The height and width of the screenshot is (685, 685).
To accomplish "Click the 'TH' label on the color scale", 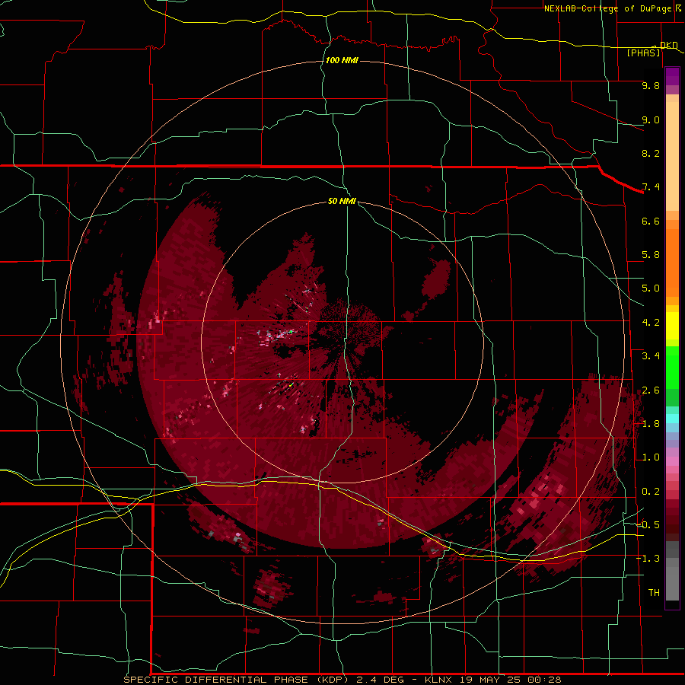I will click(654, 593).
